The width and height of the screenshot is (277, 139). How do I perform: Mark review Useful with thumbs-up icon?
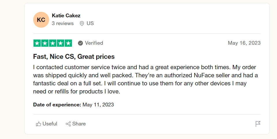coord(38,124)
